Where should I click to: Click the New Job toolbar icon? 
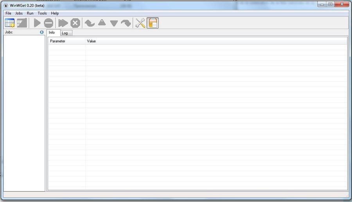[x=10, y=23]
